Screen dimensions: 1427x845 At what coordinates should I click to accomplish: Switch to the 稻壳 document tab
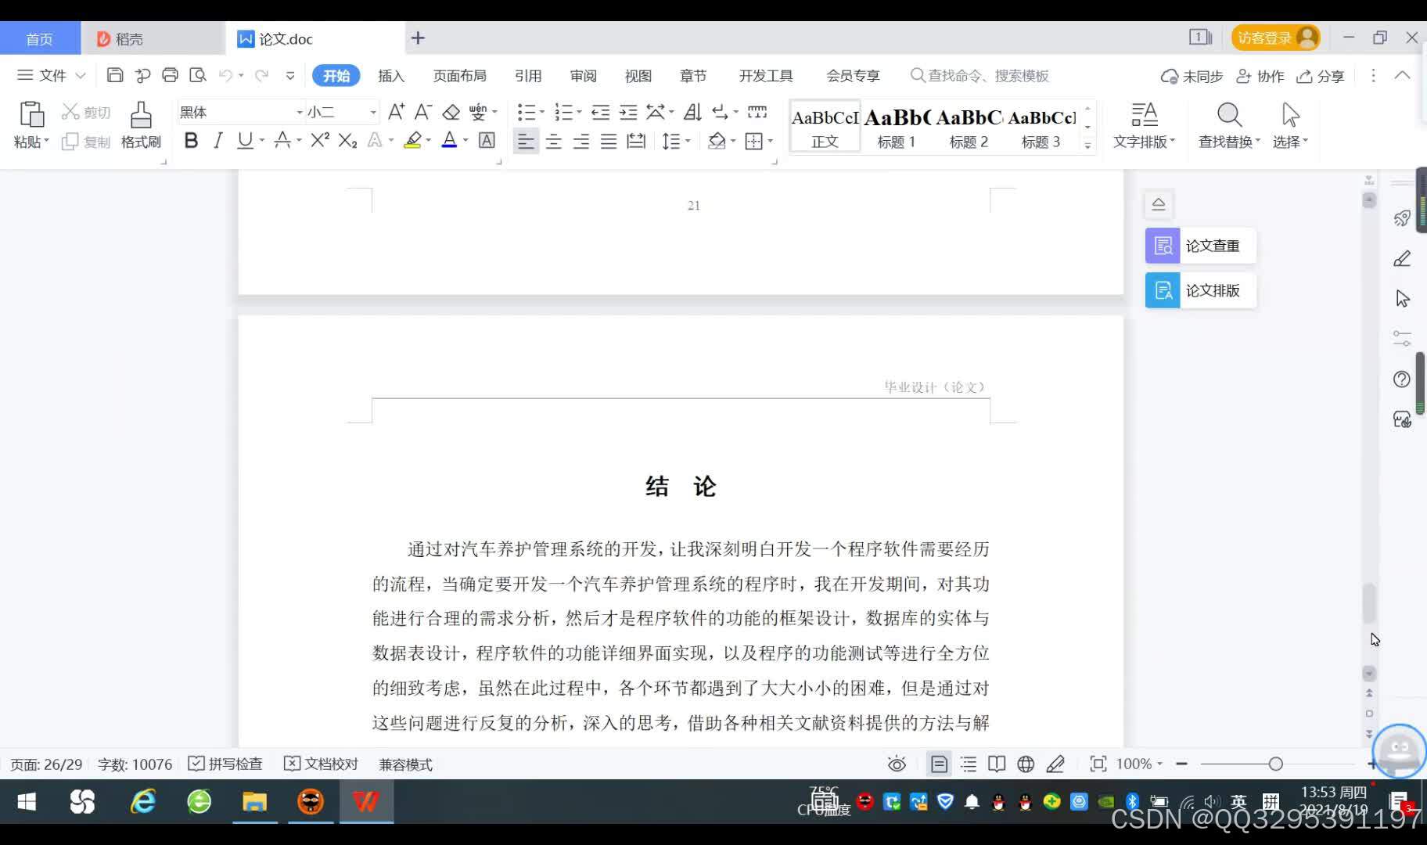click(153, 38)
